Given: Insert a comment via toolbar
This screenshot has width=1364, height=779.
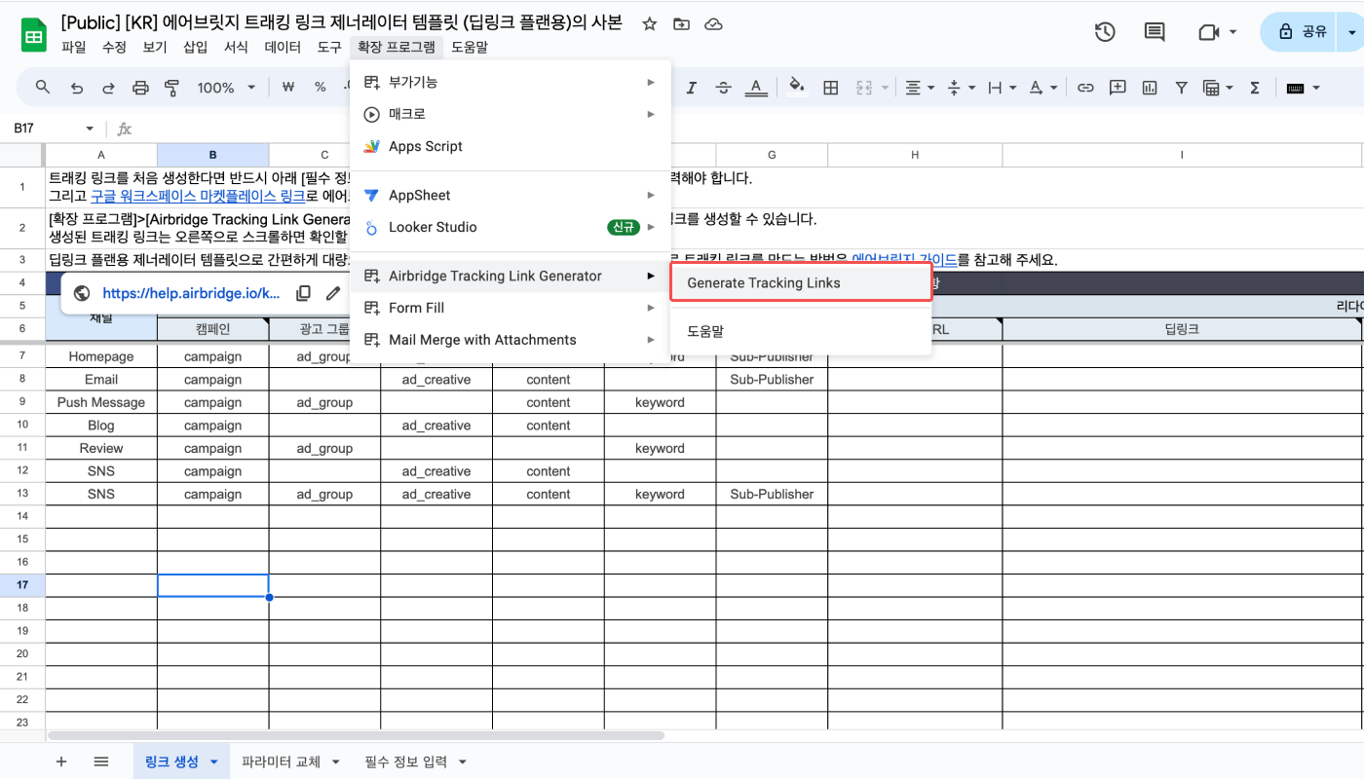Looking at the screenshot, I should point(1118,88).
